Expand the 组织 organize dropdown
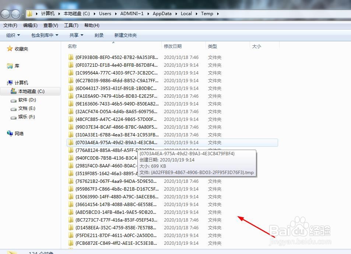The width and height of the screenshot is (351, 254). [x=13, y=35]
